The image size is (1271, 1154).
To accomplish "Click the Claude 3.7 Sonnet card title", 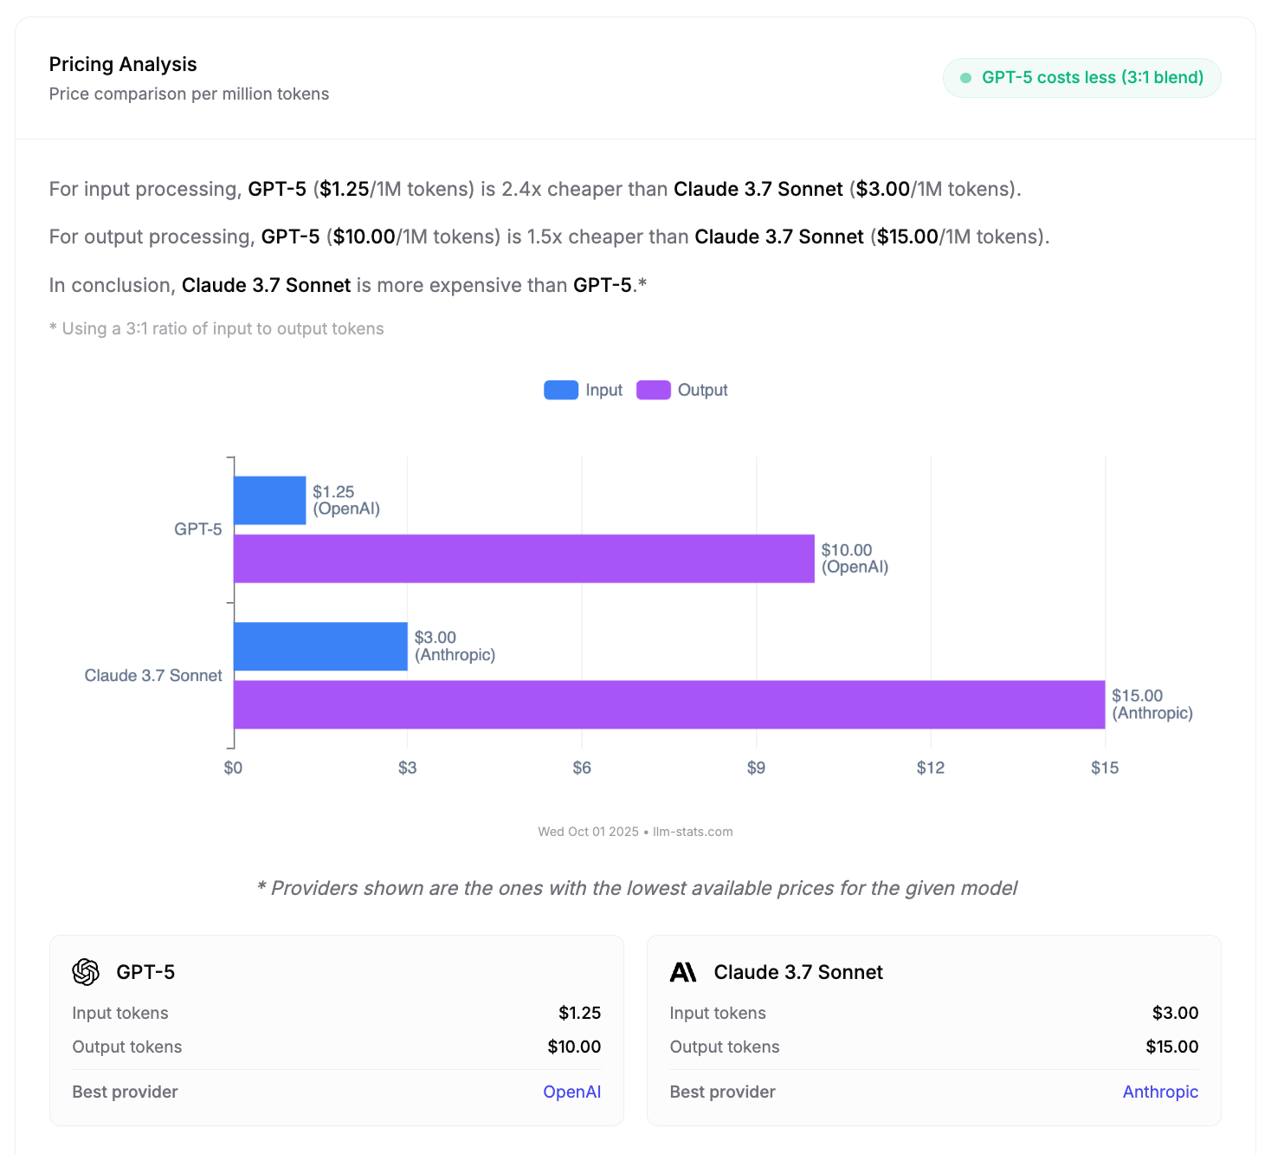I will (798, 972).
